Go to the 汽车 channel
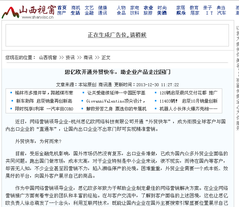Image resolution: width=239 pixels, height=207 pixels. click(221, 13)
